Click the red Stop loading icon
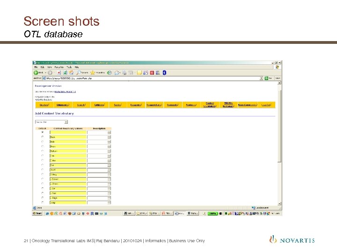 tap(59, 73)
